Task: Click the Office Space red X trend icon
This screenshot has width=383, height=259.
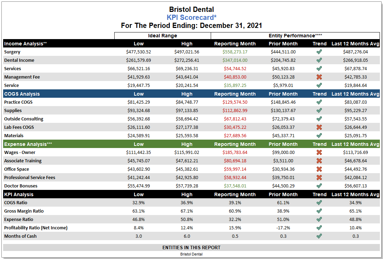Action: (319, 169)
